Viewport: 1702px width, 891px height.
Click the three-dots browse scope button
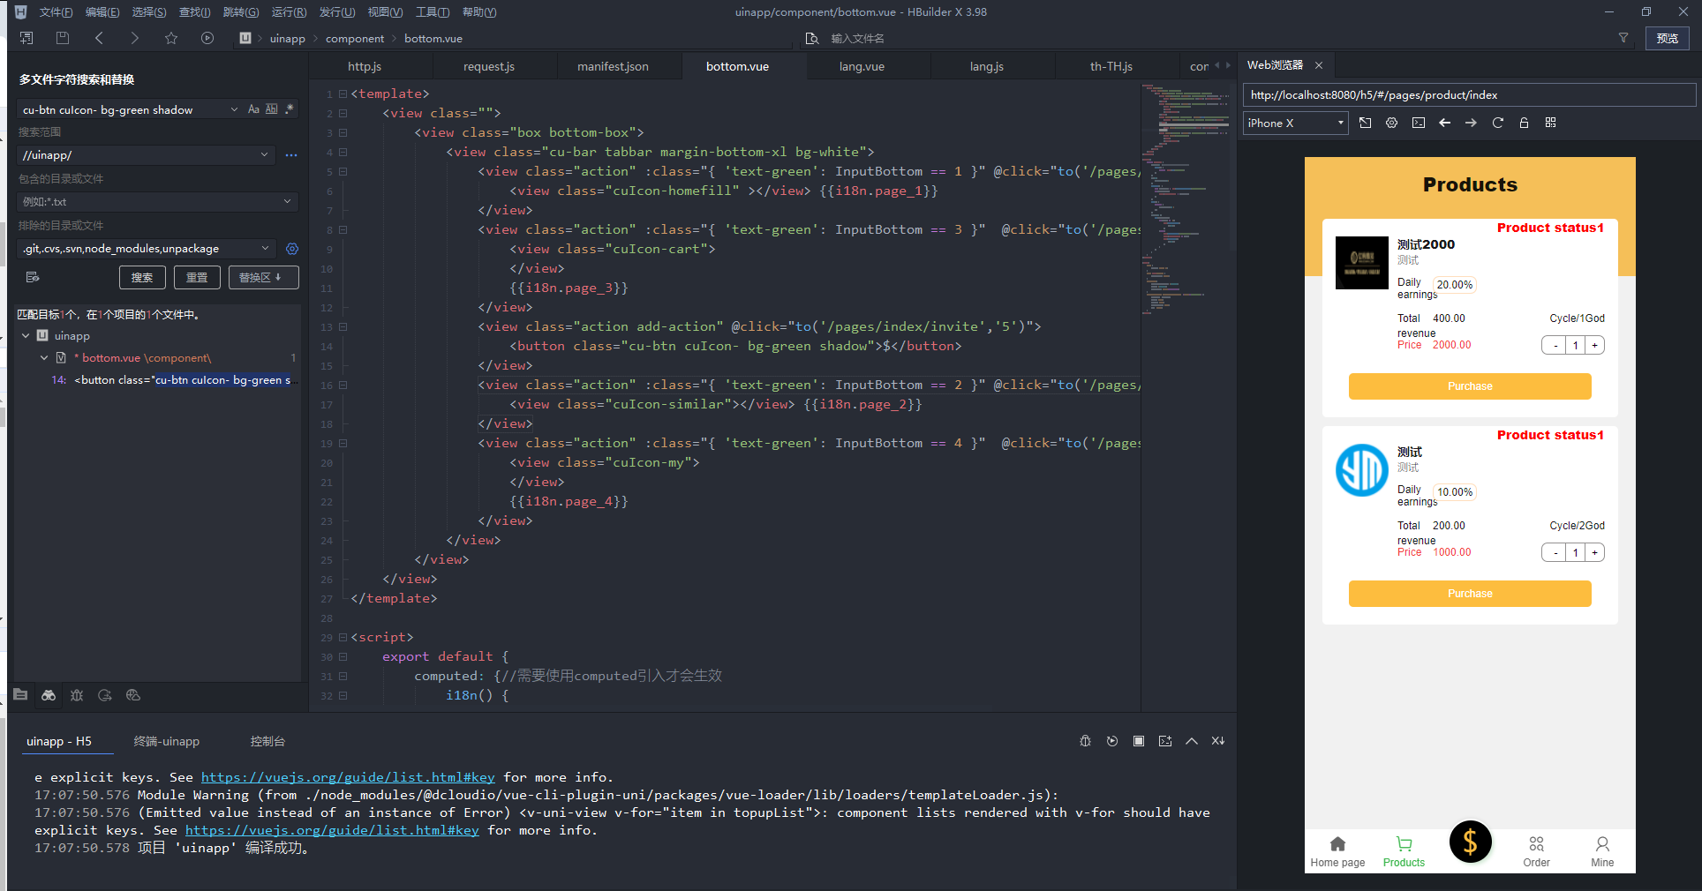point(291,155)
